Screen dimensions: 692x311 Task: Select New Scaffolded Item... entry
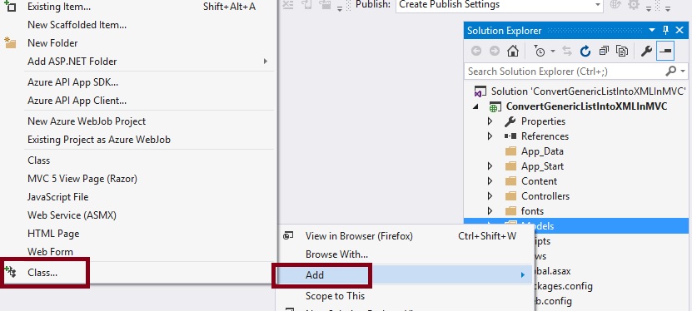[x=77, y=25]
